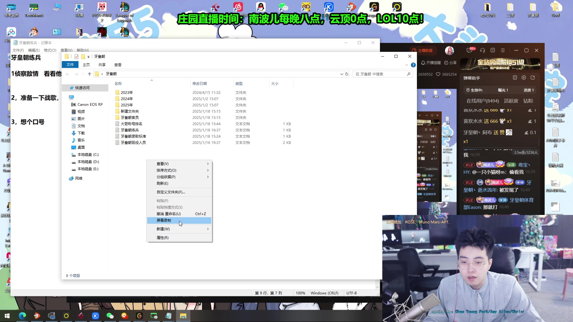Image resolution: width=573 pixels, height=322 pixels.
Task: Toggle the 名称 column sort arrow
Action: [152, 80]
